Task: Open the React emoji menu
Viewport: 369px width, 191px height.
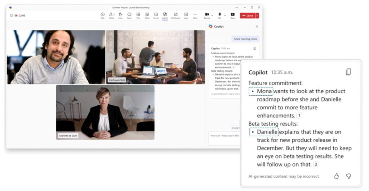Action: [x=129, y=15]
